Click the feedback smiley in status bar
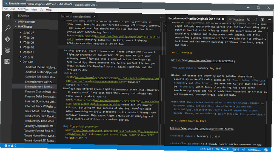 point(266,150)
